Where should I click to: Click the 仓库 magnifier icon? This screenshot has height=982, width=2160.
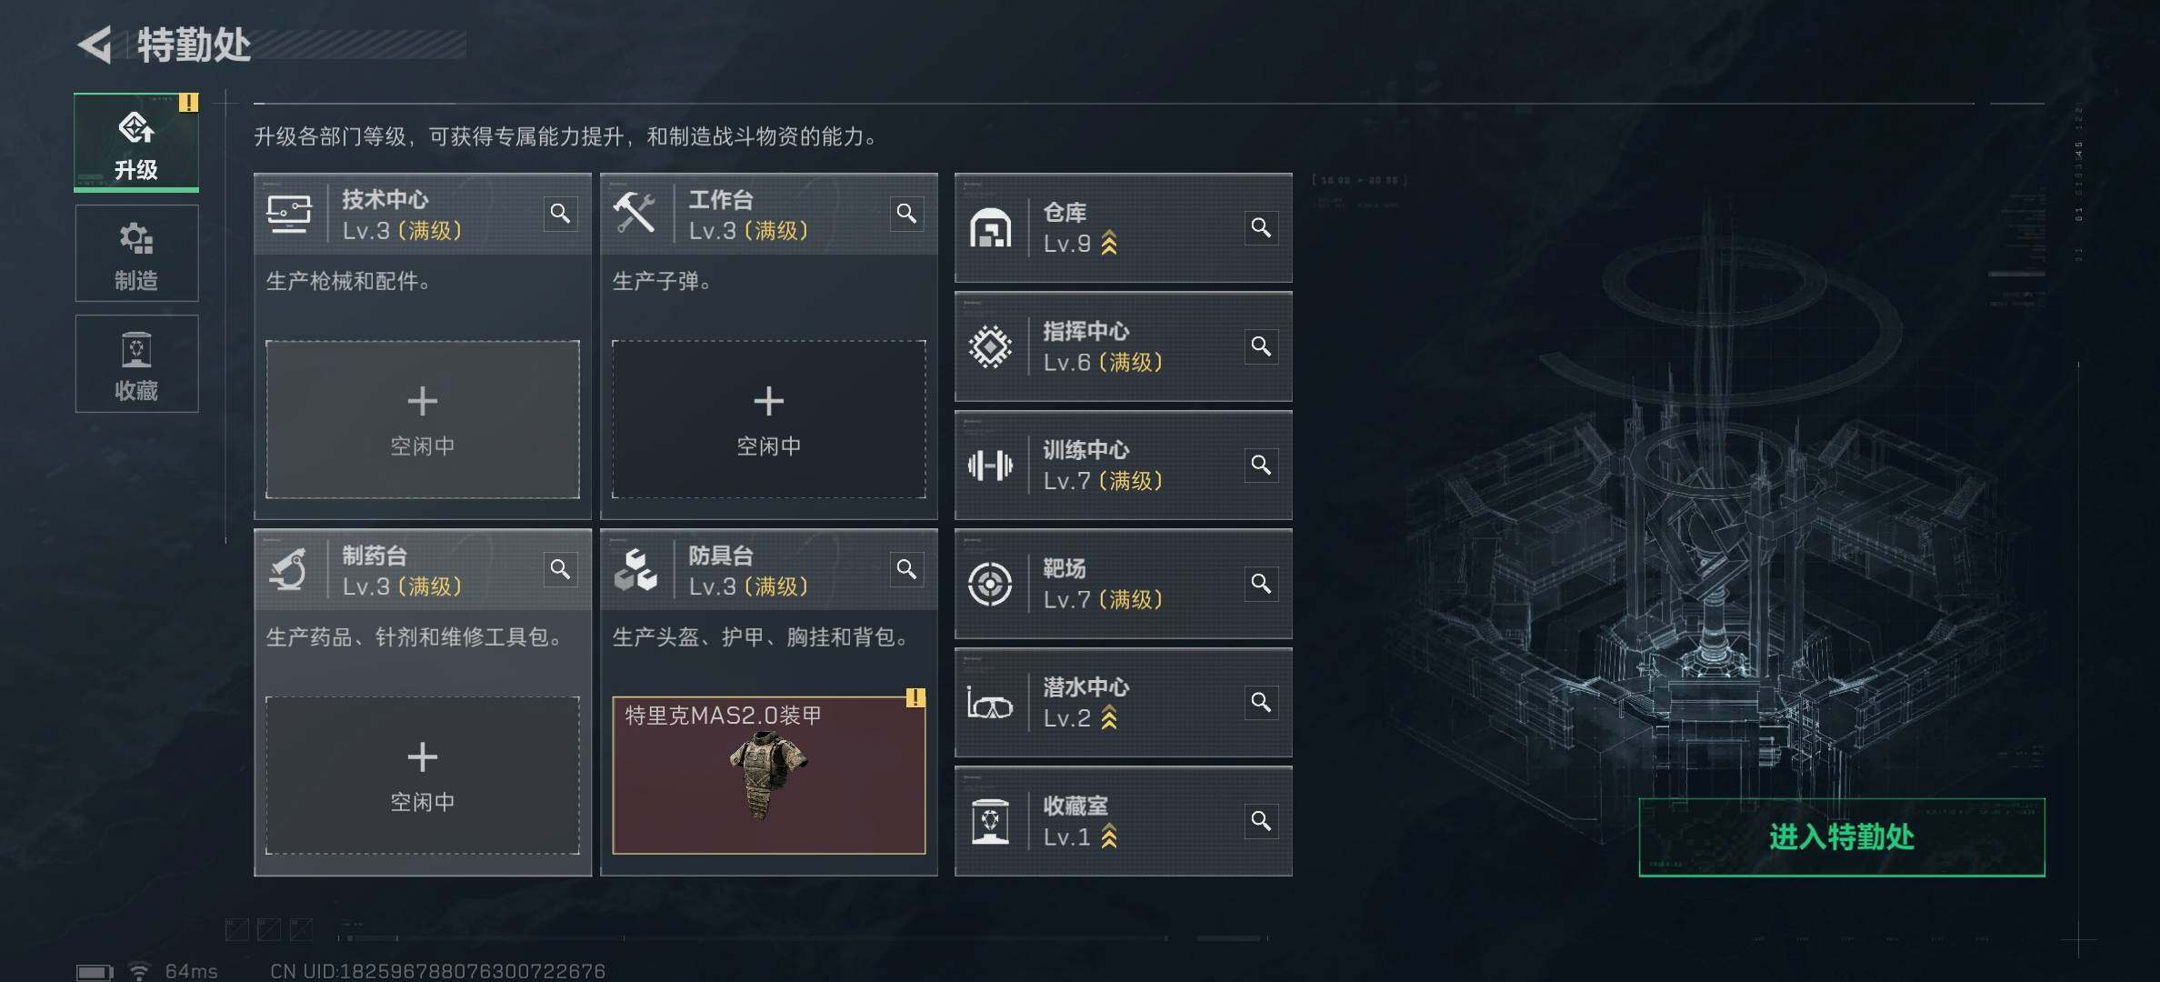1261,227
